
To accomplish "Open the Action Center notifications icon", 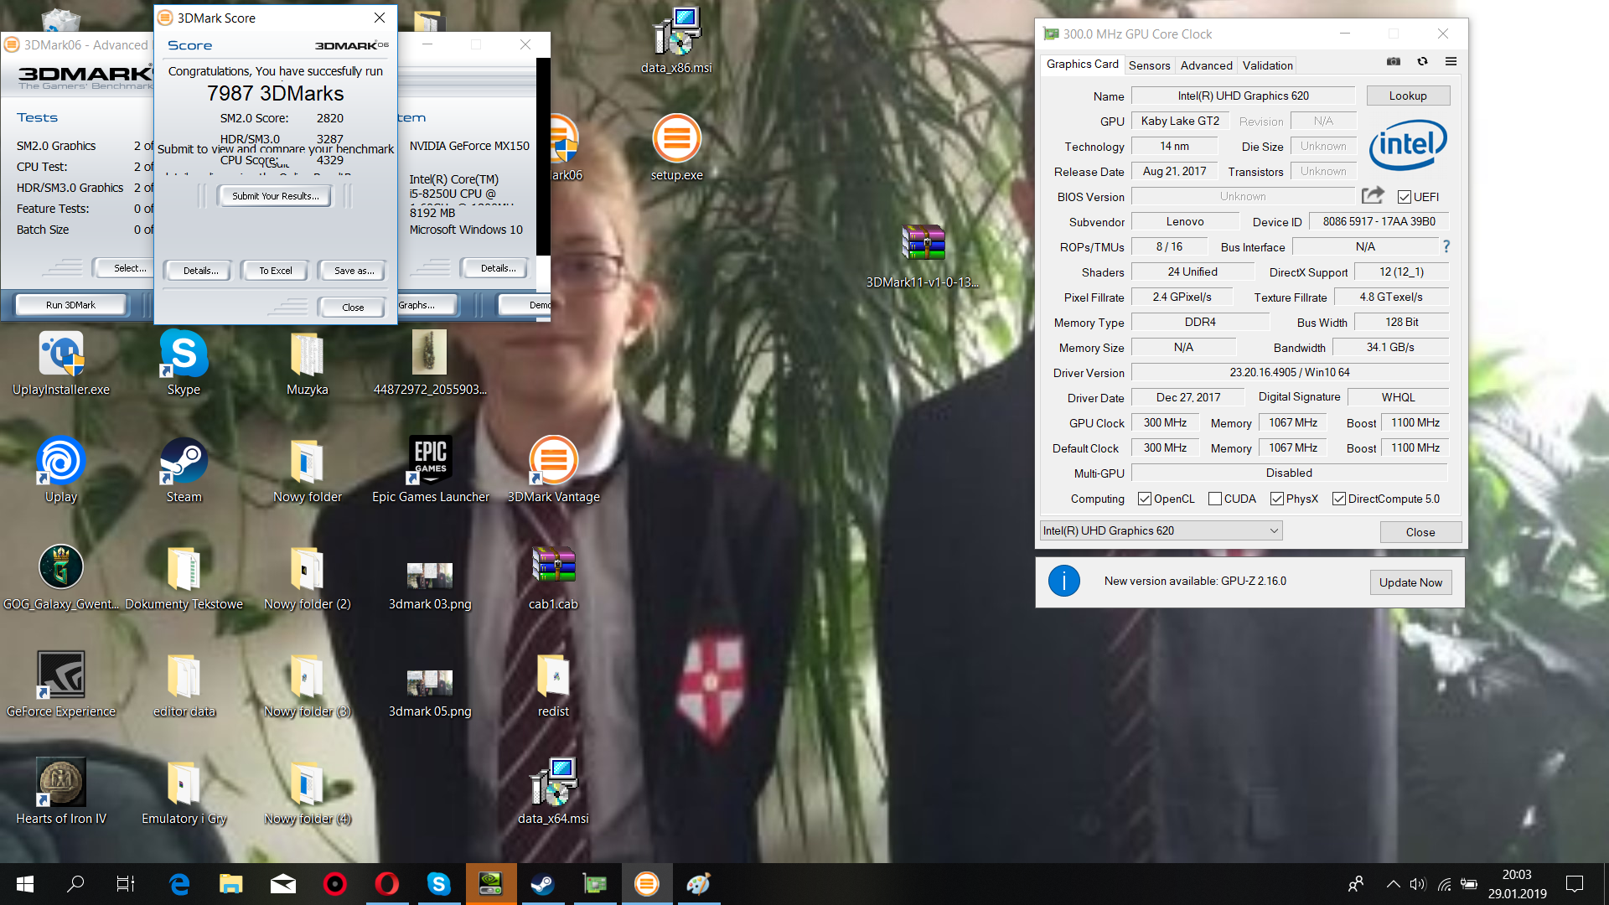I will tap(1575, 884).
